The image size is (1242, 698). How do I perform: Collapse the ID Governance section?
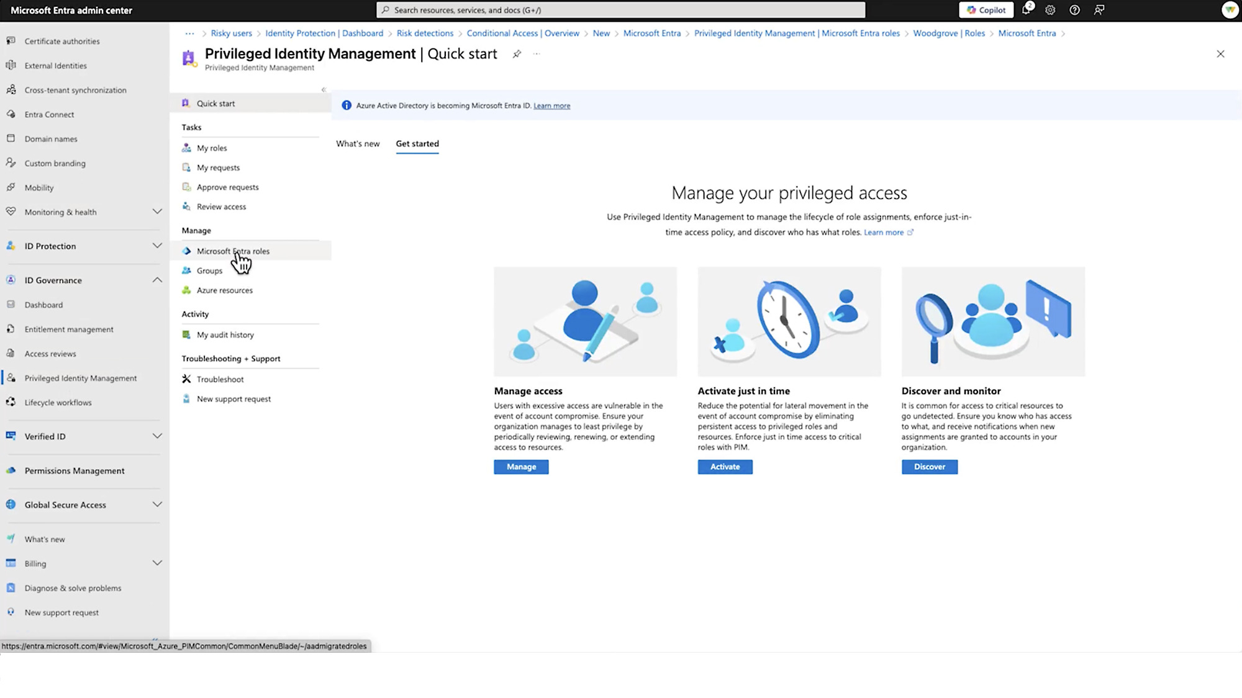pyautogui.click(x=157, y=280)
